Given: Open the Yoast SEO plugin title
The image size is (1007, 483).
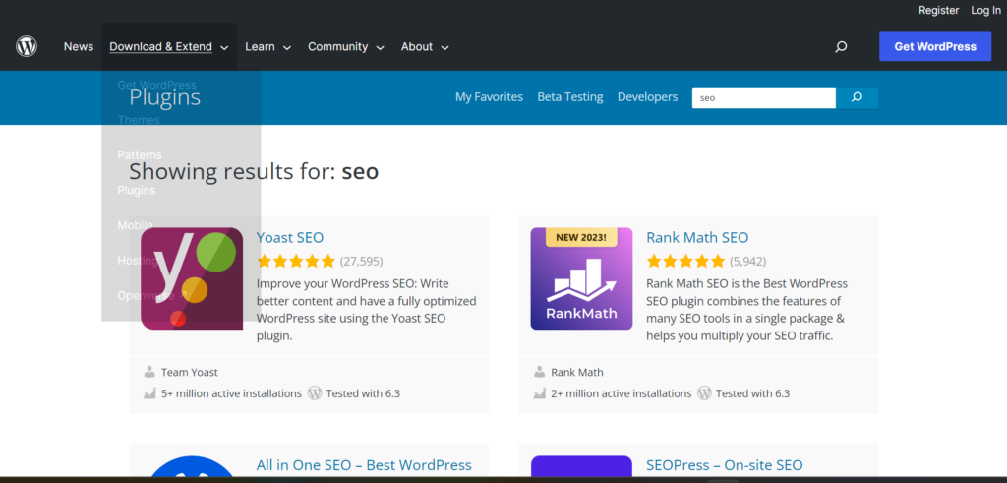Looking at the screenshot, I should pyautogui.click(x=290, y=238).
